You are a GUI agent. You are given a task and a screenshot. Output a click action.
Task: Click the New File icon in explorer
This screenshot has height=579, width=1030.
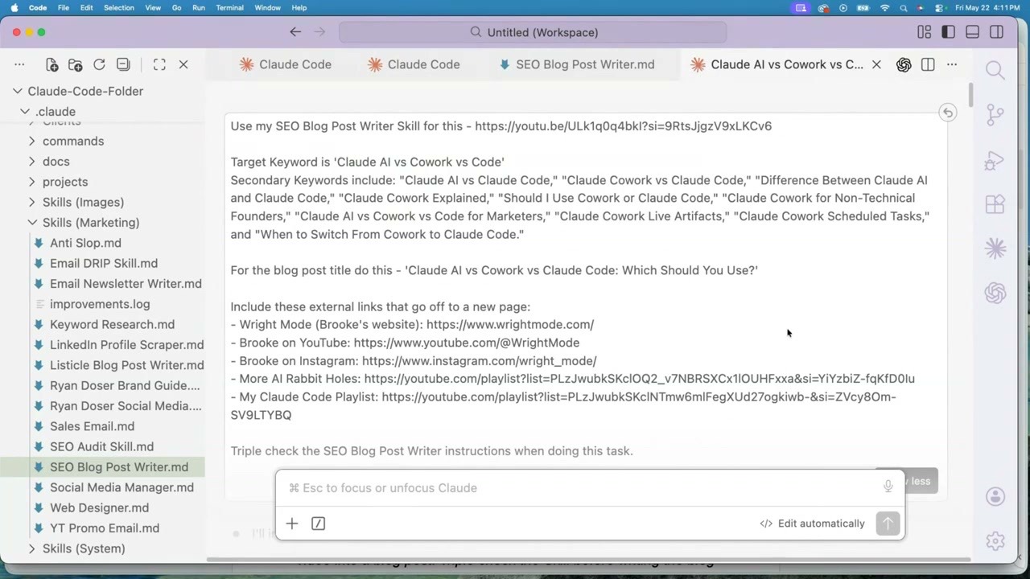tap(52, 64)
